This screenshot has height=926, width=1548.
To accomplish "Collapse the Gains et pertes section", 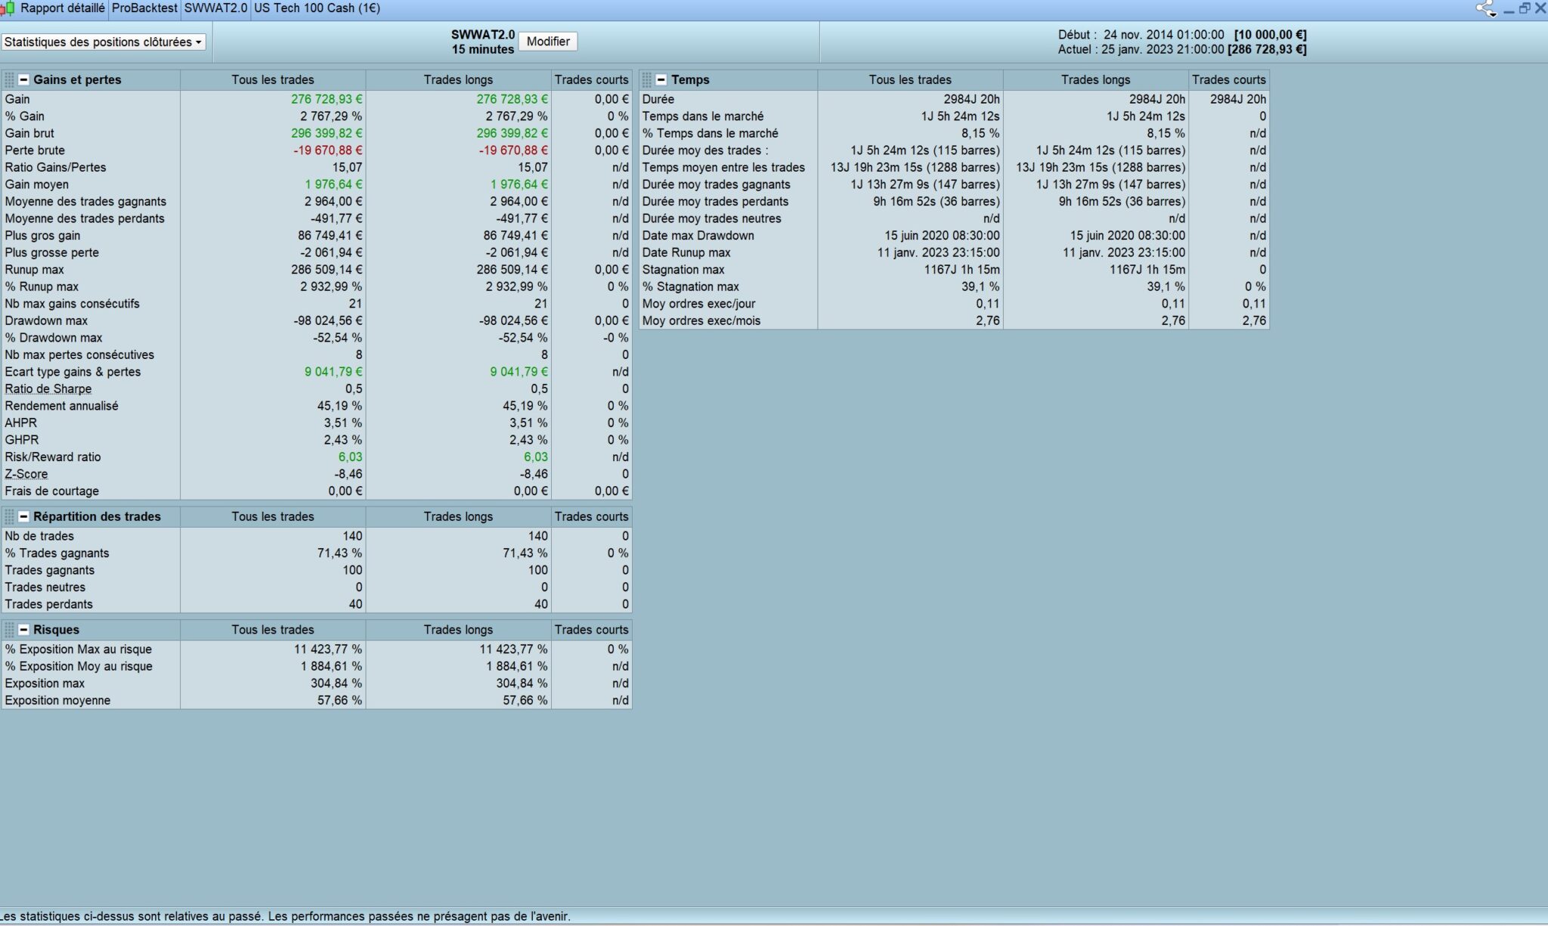I will coord(24,80).
